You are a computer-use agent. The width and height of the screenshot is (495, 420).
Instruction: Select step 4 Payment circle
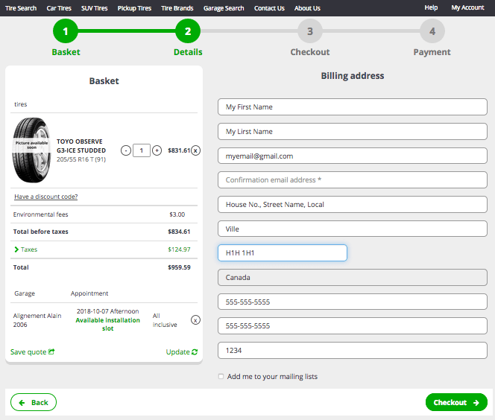pyautogui.click(x=432, y=31)
